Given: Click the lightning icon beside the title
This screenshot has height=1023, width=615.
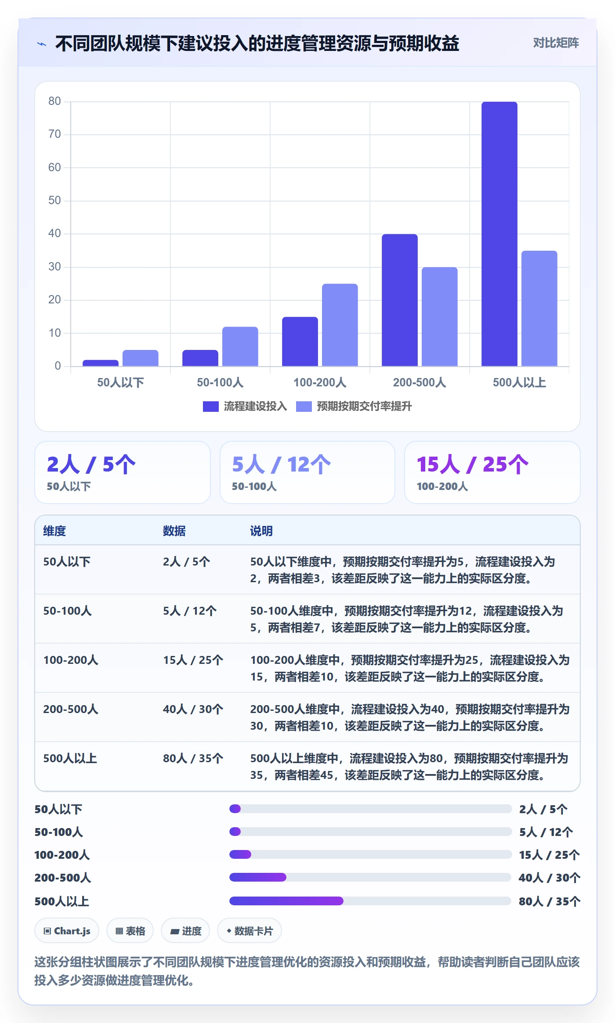Looking at the screenshot, I should tap(42, 44).
